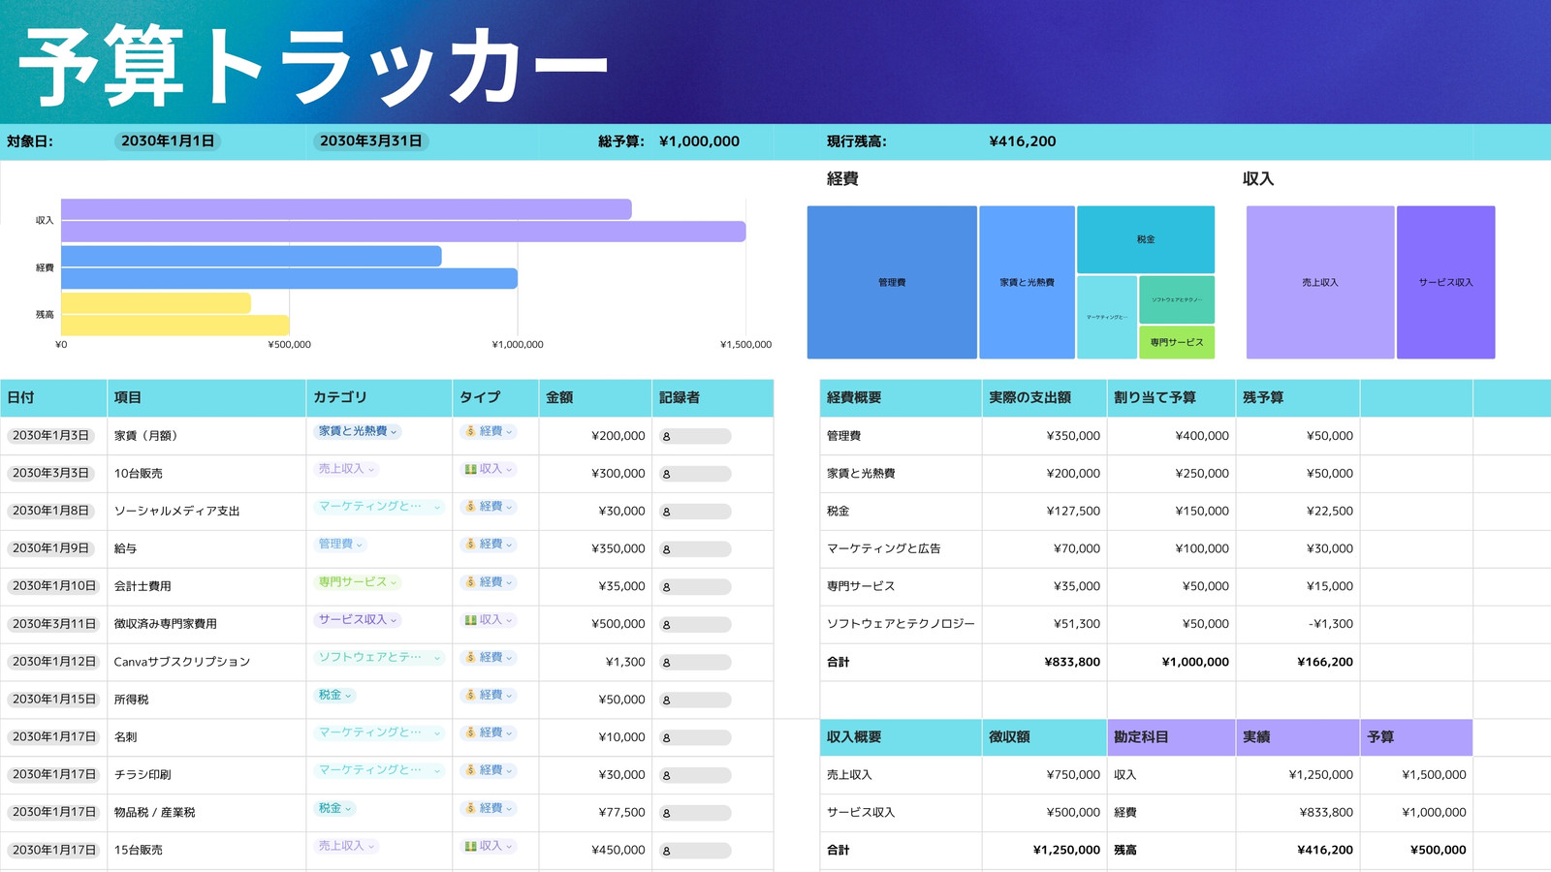Select the 2030年1月9日 date chip
The height and width of the screenshot is (872, 1551).
pos(50,548)
